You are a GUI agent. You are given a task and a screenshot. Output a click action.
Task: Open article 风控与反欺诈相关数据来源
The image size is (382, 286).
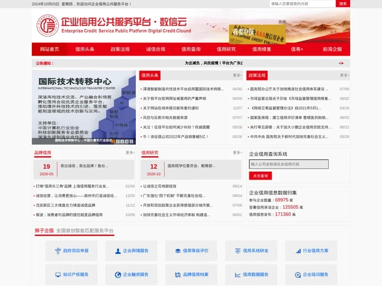(165, 118)
